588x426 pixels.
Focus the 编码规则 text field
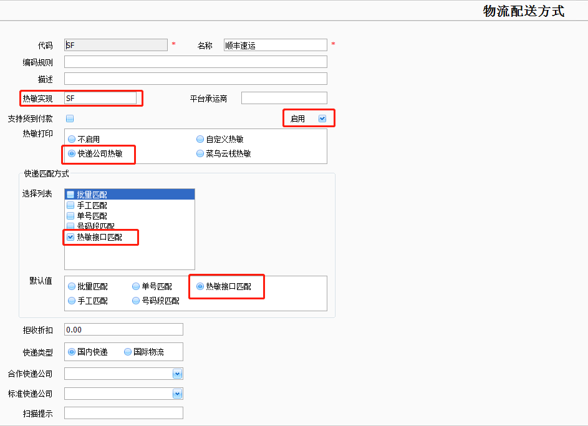click(196, 62)
